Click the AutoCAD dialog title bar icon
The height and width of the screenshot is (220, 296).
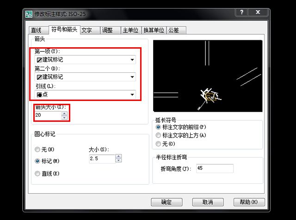click(29, 14)
